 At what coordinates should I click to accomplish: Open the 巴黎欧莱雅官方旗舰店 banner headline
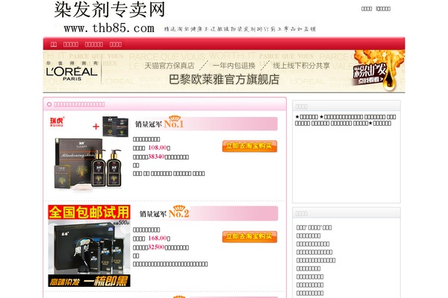pyautogui.click(x=224, y=80)
